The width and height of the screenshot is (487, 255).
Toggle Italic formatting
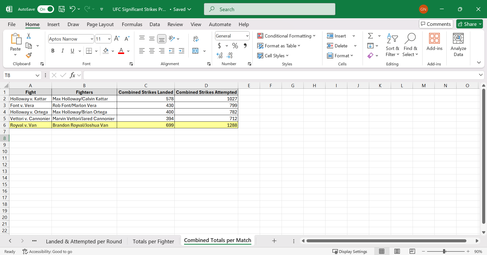tap(63, 51)
